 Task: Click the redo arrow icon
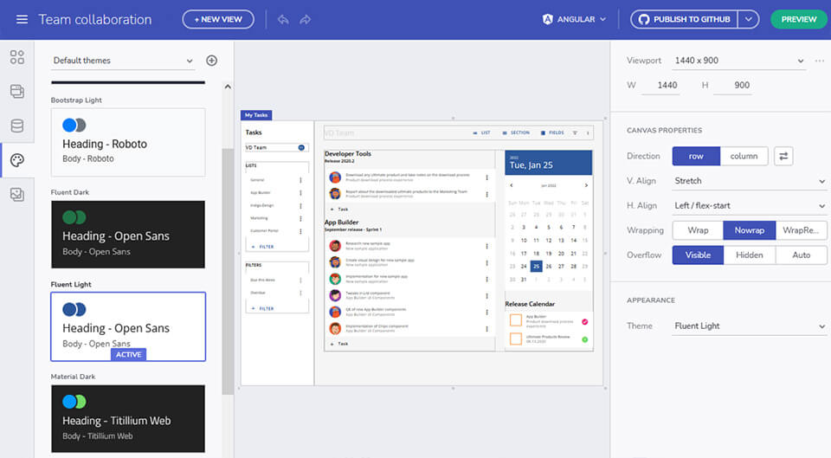[x=306, y=20]
